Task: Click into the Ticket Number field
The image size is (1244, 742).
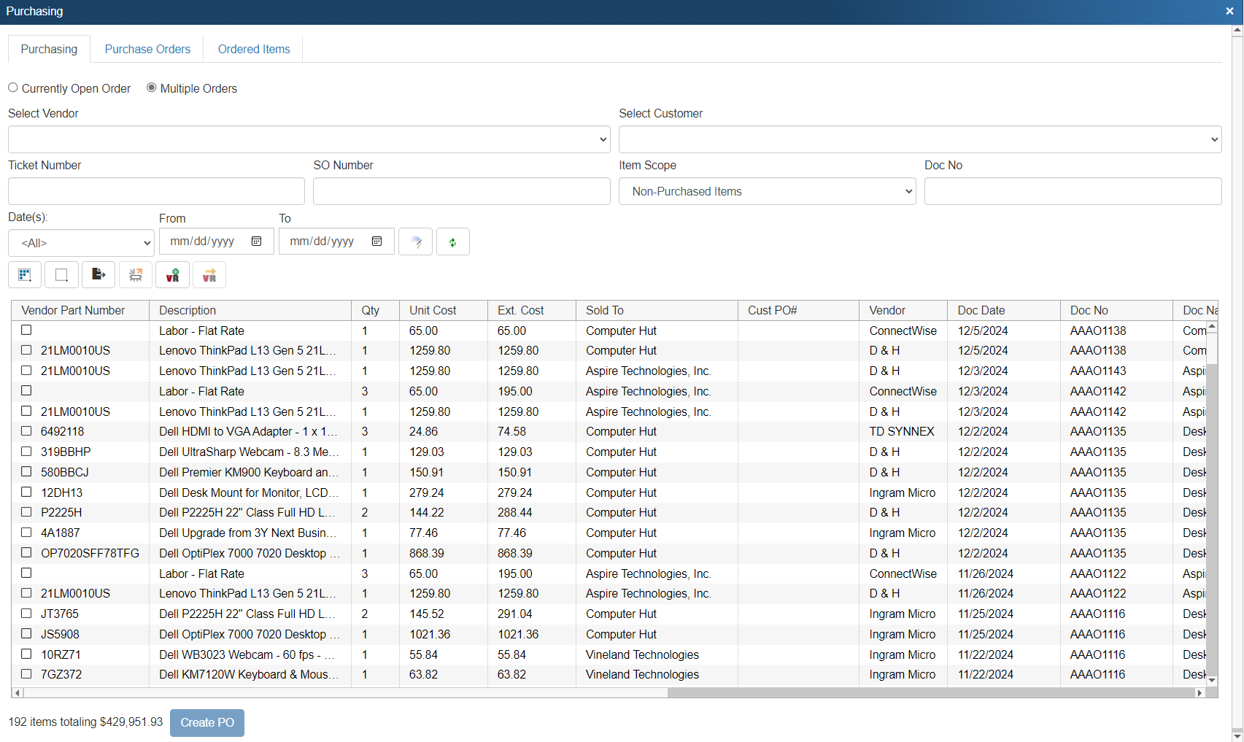Action: [x=156, y=191]
